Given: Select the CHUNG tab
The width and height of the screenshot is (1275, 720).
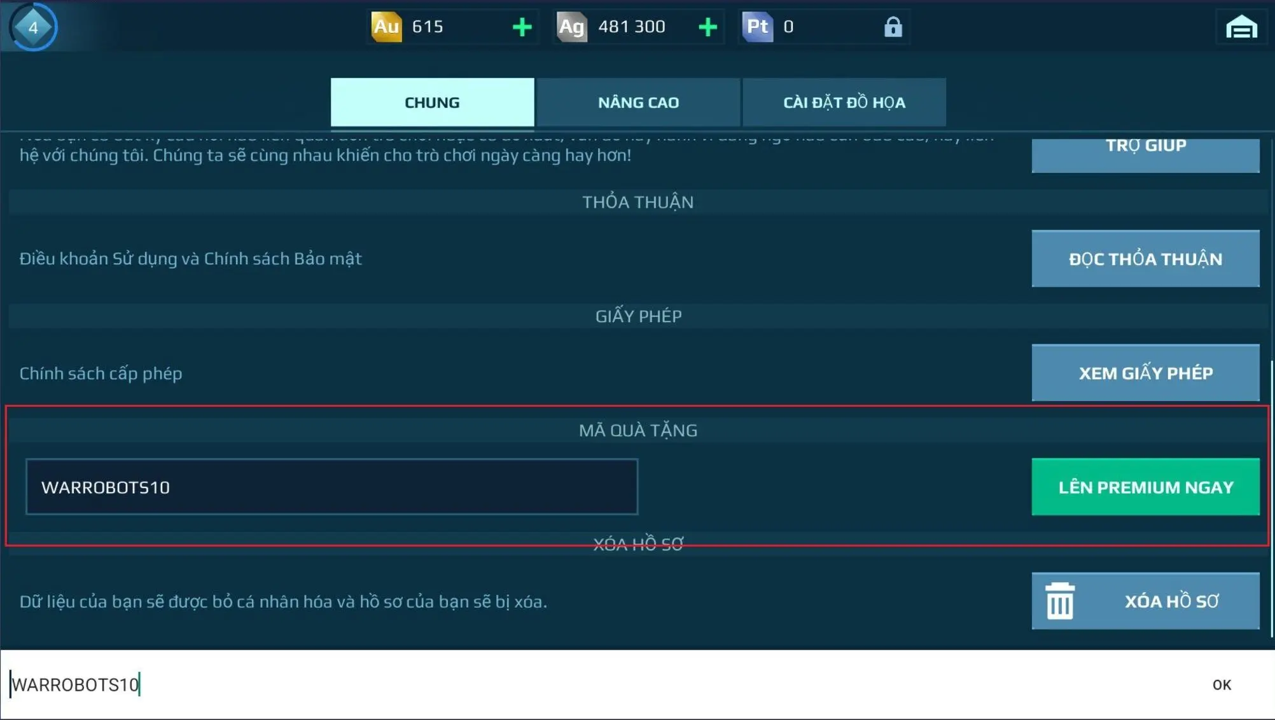Looking at the screenshot, I should (432, 102).
